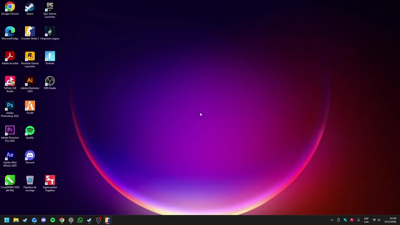Image resolution: width=400 pixels, height=225 pixels.
Task: Select the Discord desktop shortcut
Action: [30, 157]
